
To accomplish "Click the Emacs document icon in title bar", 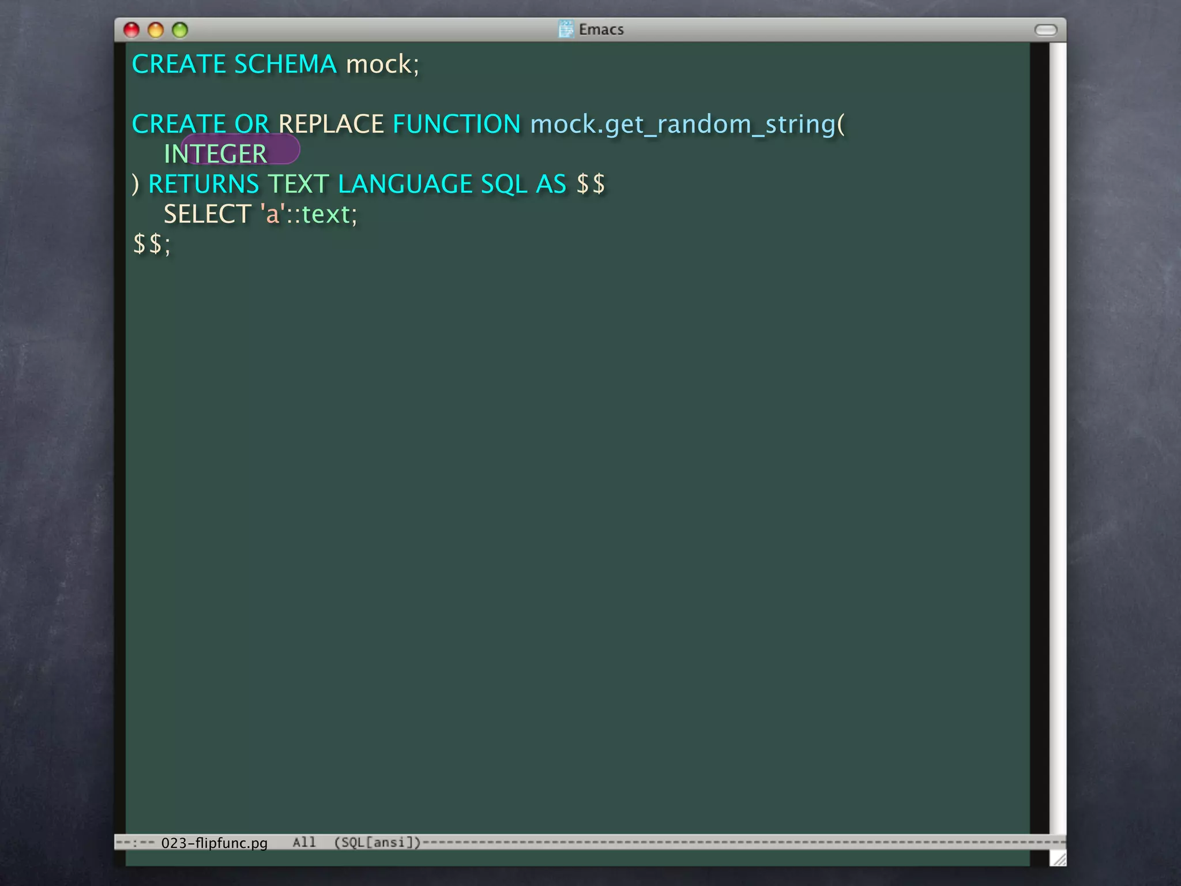I will (x=566, y=29).
